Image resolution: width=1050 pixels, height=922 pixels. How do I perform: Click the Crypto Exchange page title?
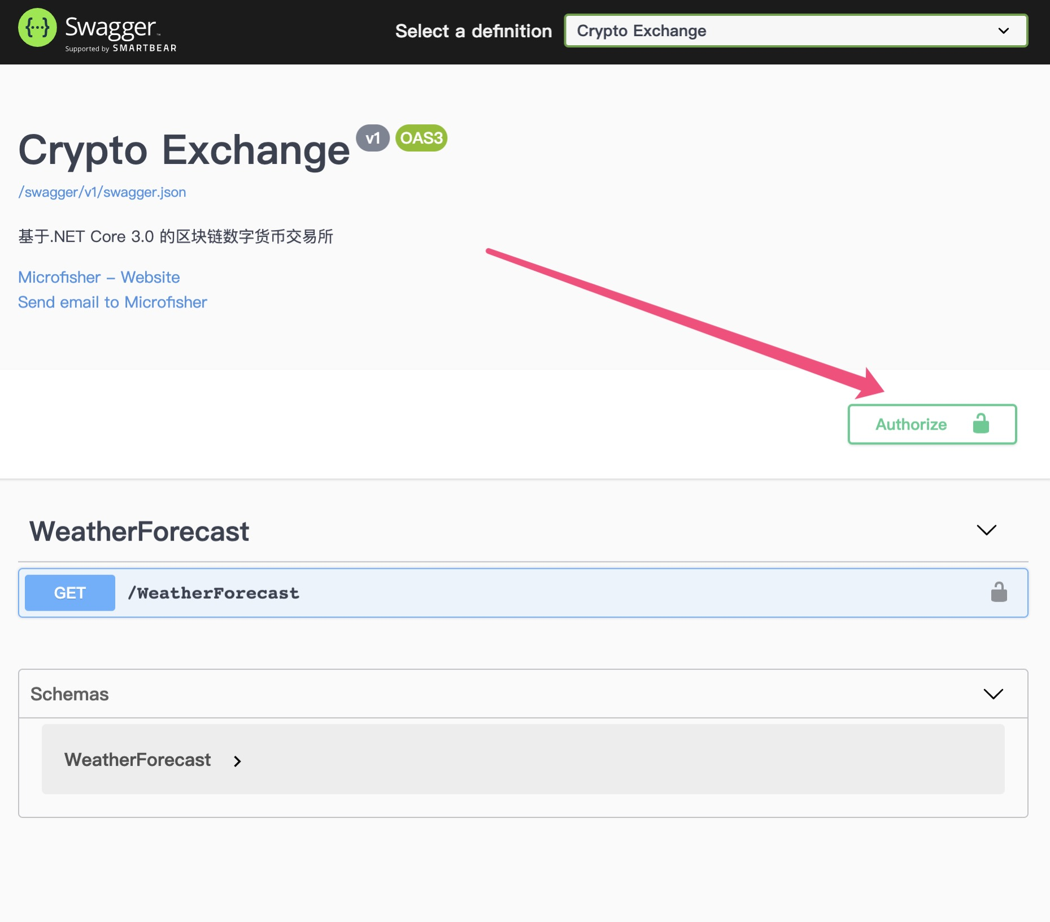184,150
